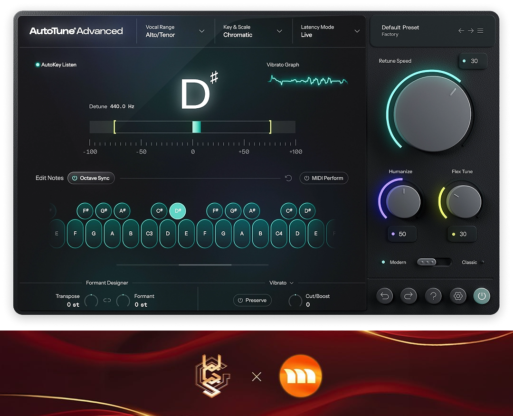Click the undo button in bottom bar
The width and height of the screenshot is (513, 416).
coord(385,296)
